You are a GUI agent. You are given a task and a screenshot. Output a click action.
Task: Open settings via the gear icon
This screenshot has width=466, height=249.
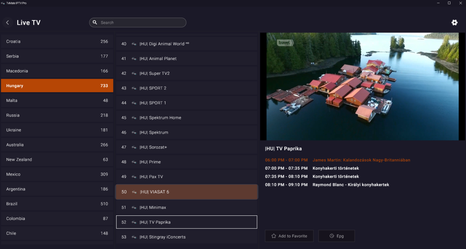454,22
